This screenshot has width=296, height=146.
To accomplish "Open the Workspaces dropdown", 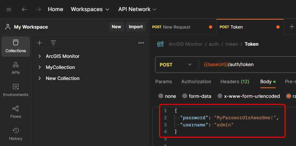I will [x=90, y=9].
